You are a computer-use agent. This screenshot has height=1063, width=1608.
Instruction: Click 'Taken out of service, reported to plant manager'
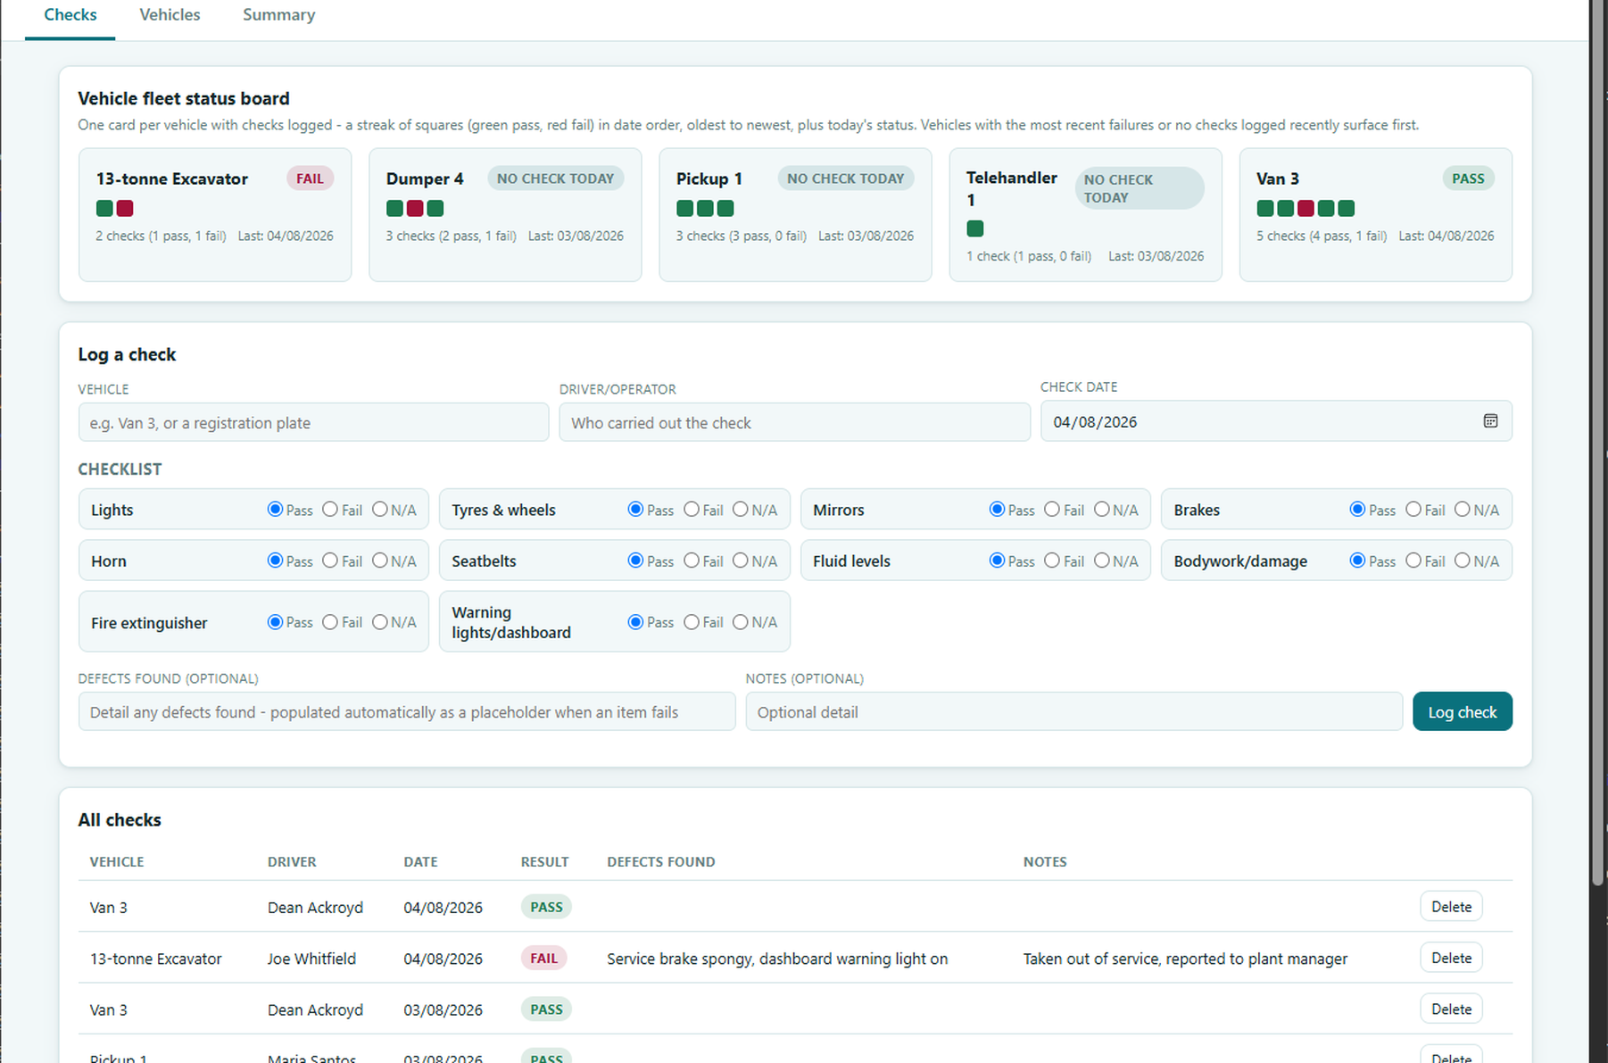pyautogui.click(x=1185, y=959)
